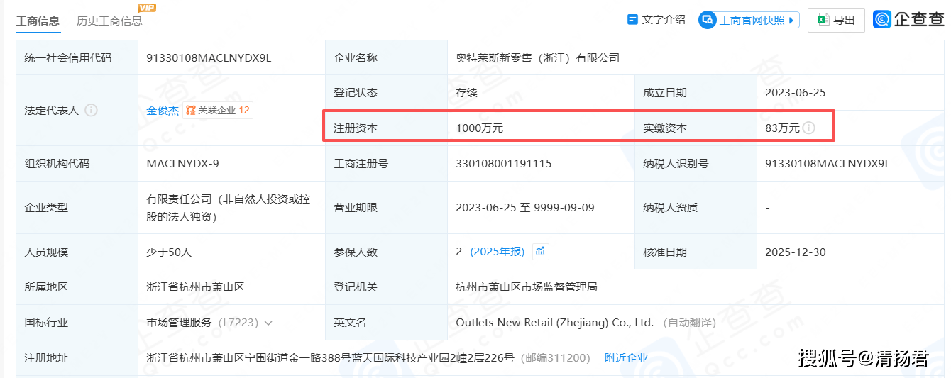Select business term 2023-06-25 至 9999-09-09
The height and width of the screenshot is (378, 951).
[524, 208]
